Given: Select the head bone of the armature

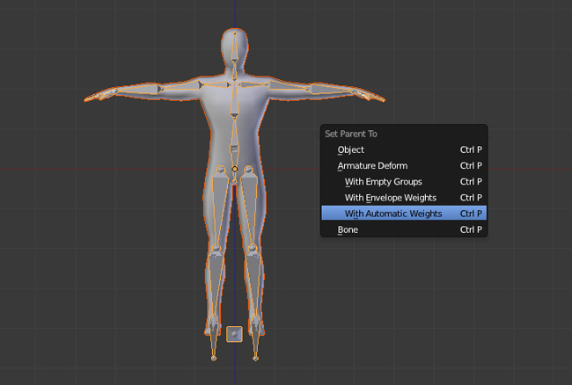Looking at the screenshot, I should coord(235,47).
